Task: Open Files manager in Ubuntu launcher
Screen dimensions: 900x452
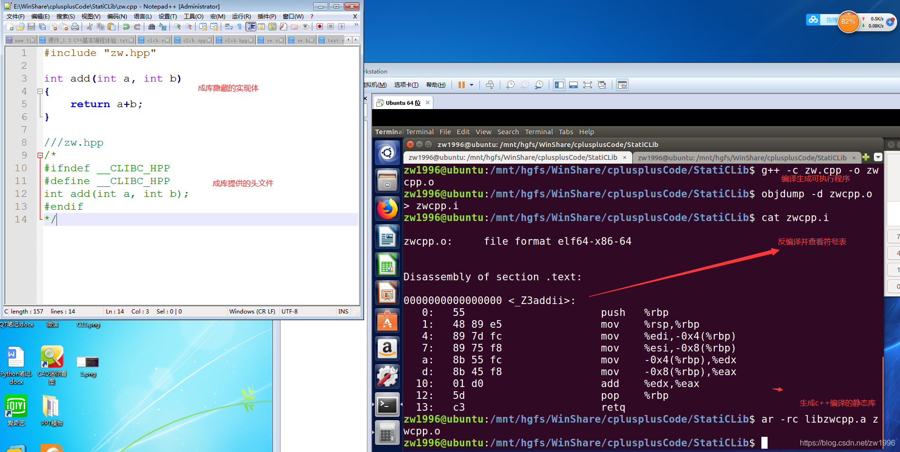Action: pyautogui.click(x=387, y=181)
